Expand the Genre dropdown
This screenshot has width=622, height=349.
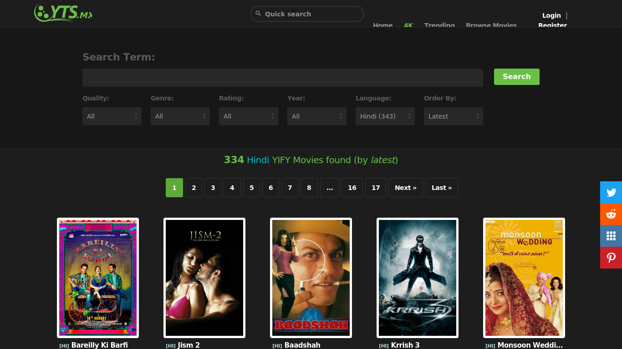pos(180,116)
